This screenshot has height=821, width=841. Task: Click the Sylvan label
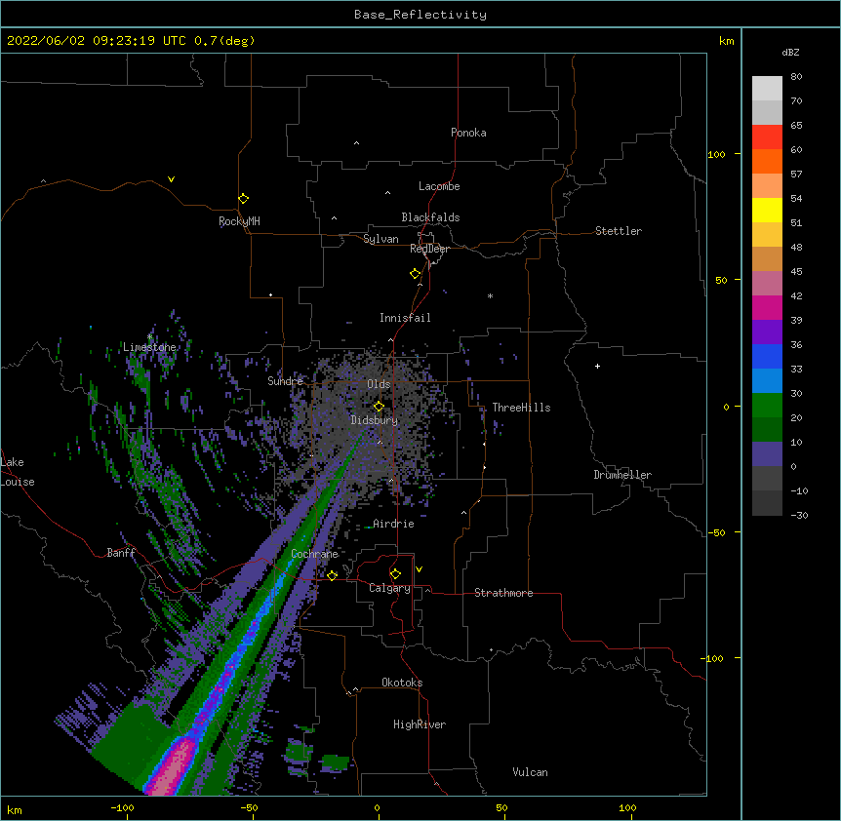tap(380, 239)
